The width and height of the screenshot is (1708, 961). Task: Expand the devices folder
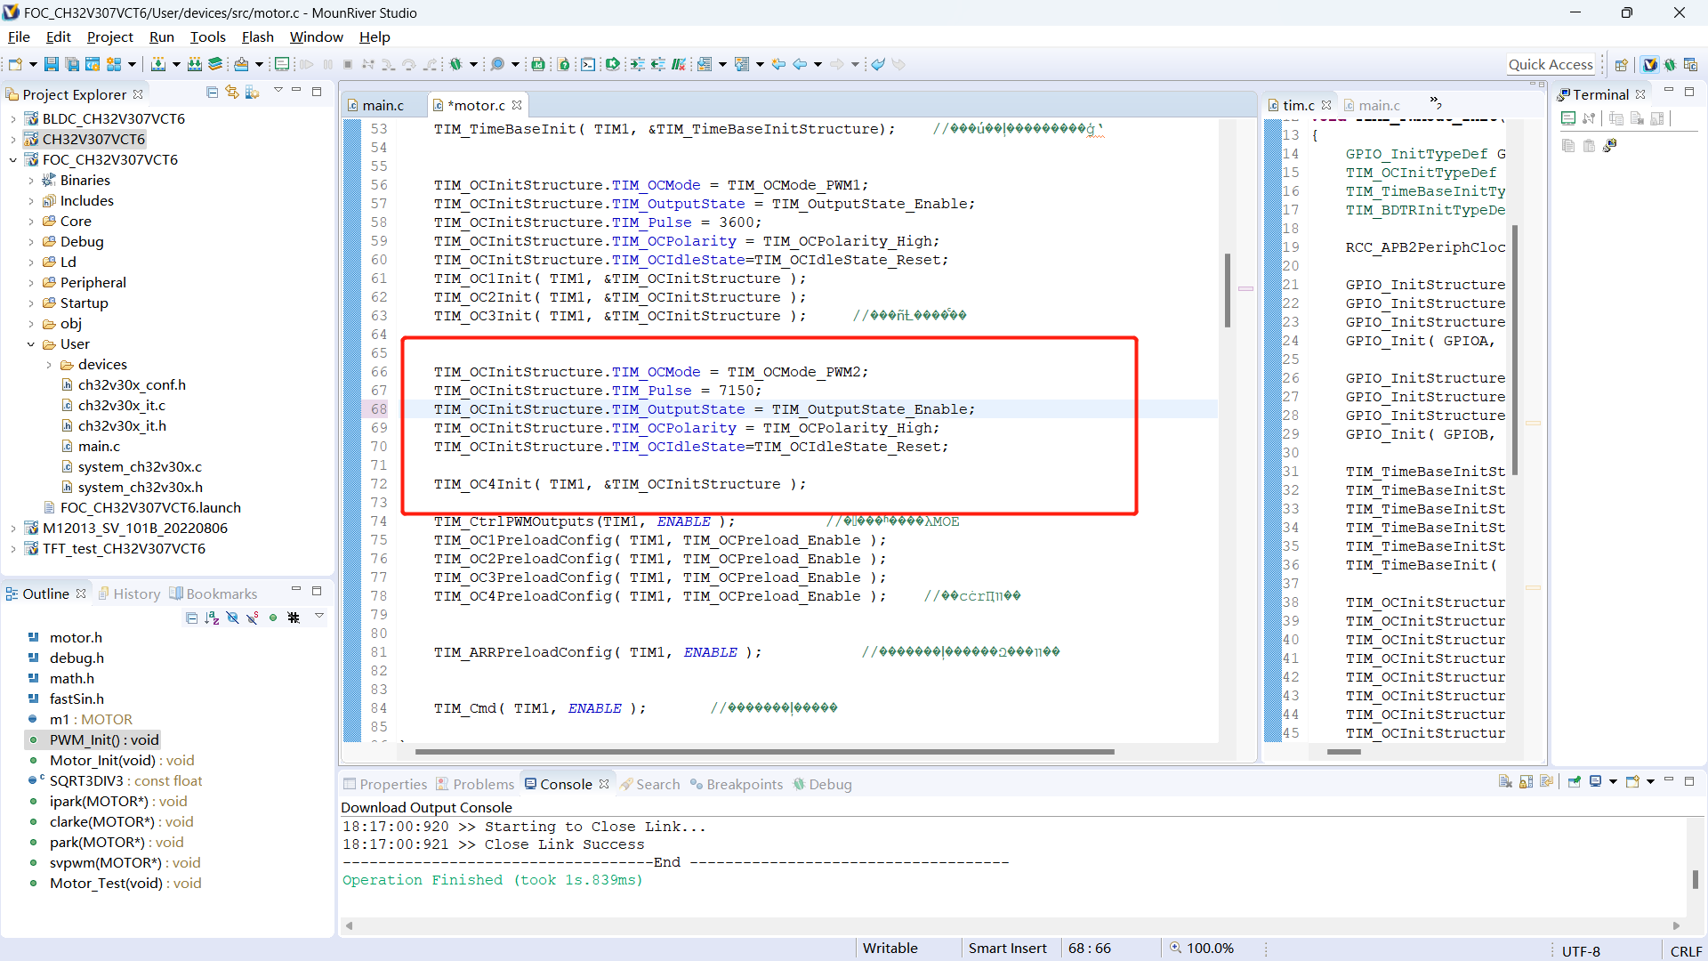point(49,365)
